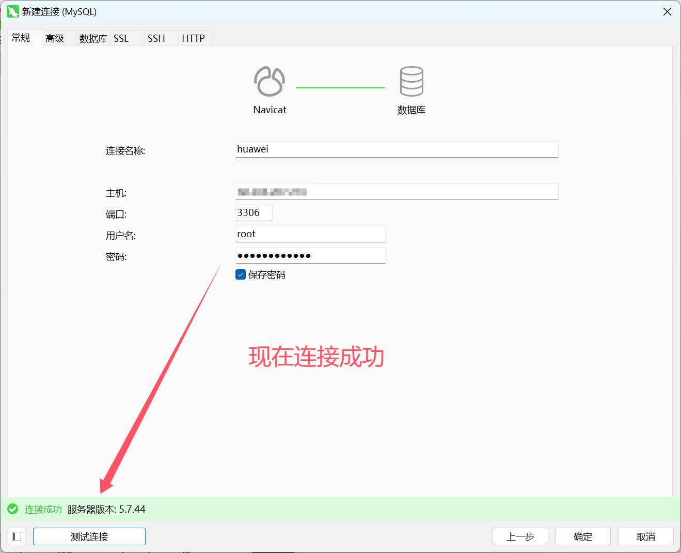
Task: Click the 服务器版本: 5.7.44 text
Action: tap(106, 509)
